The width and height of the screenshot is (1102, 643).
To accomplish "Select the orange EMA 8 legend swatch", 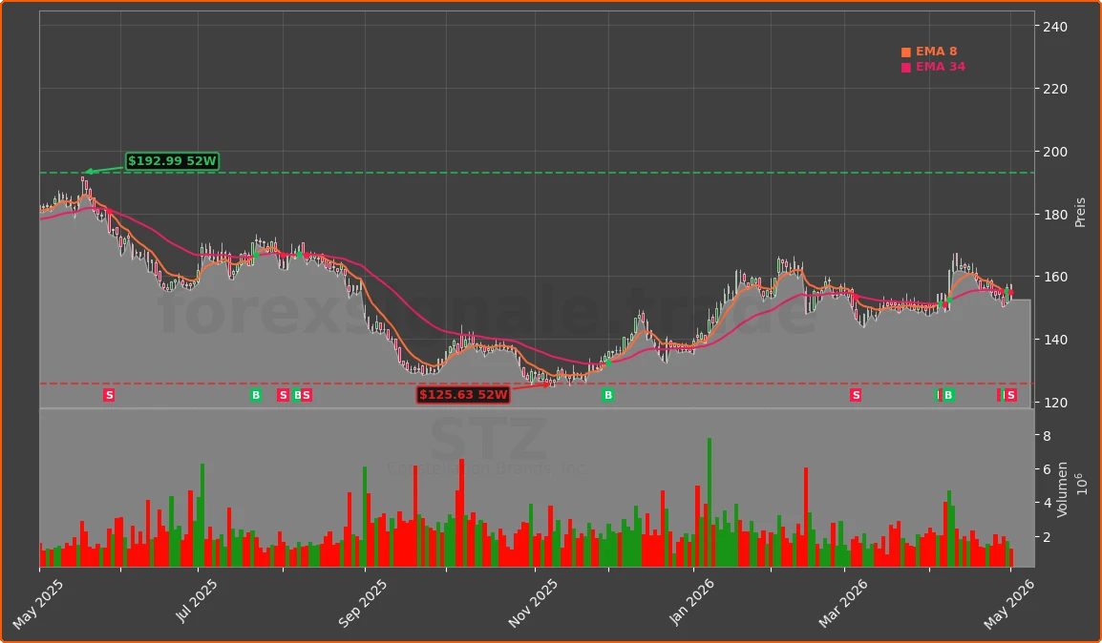I will tap(906, 52).
